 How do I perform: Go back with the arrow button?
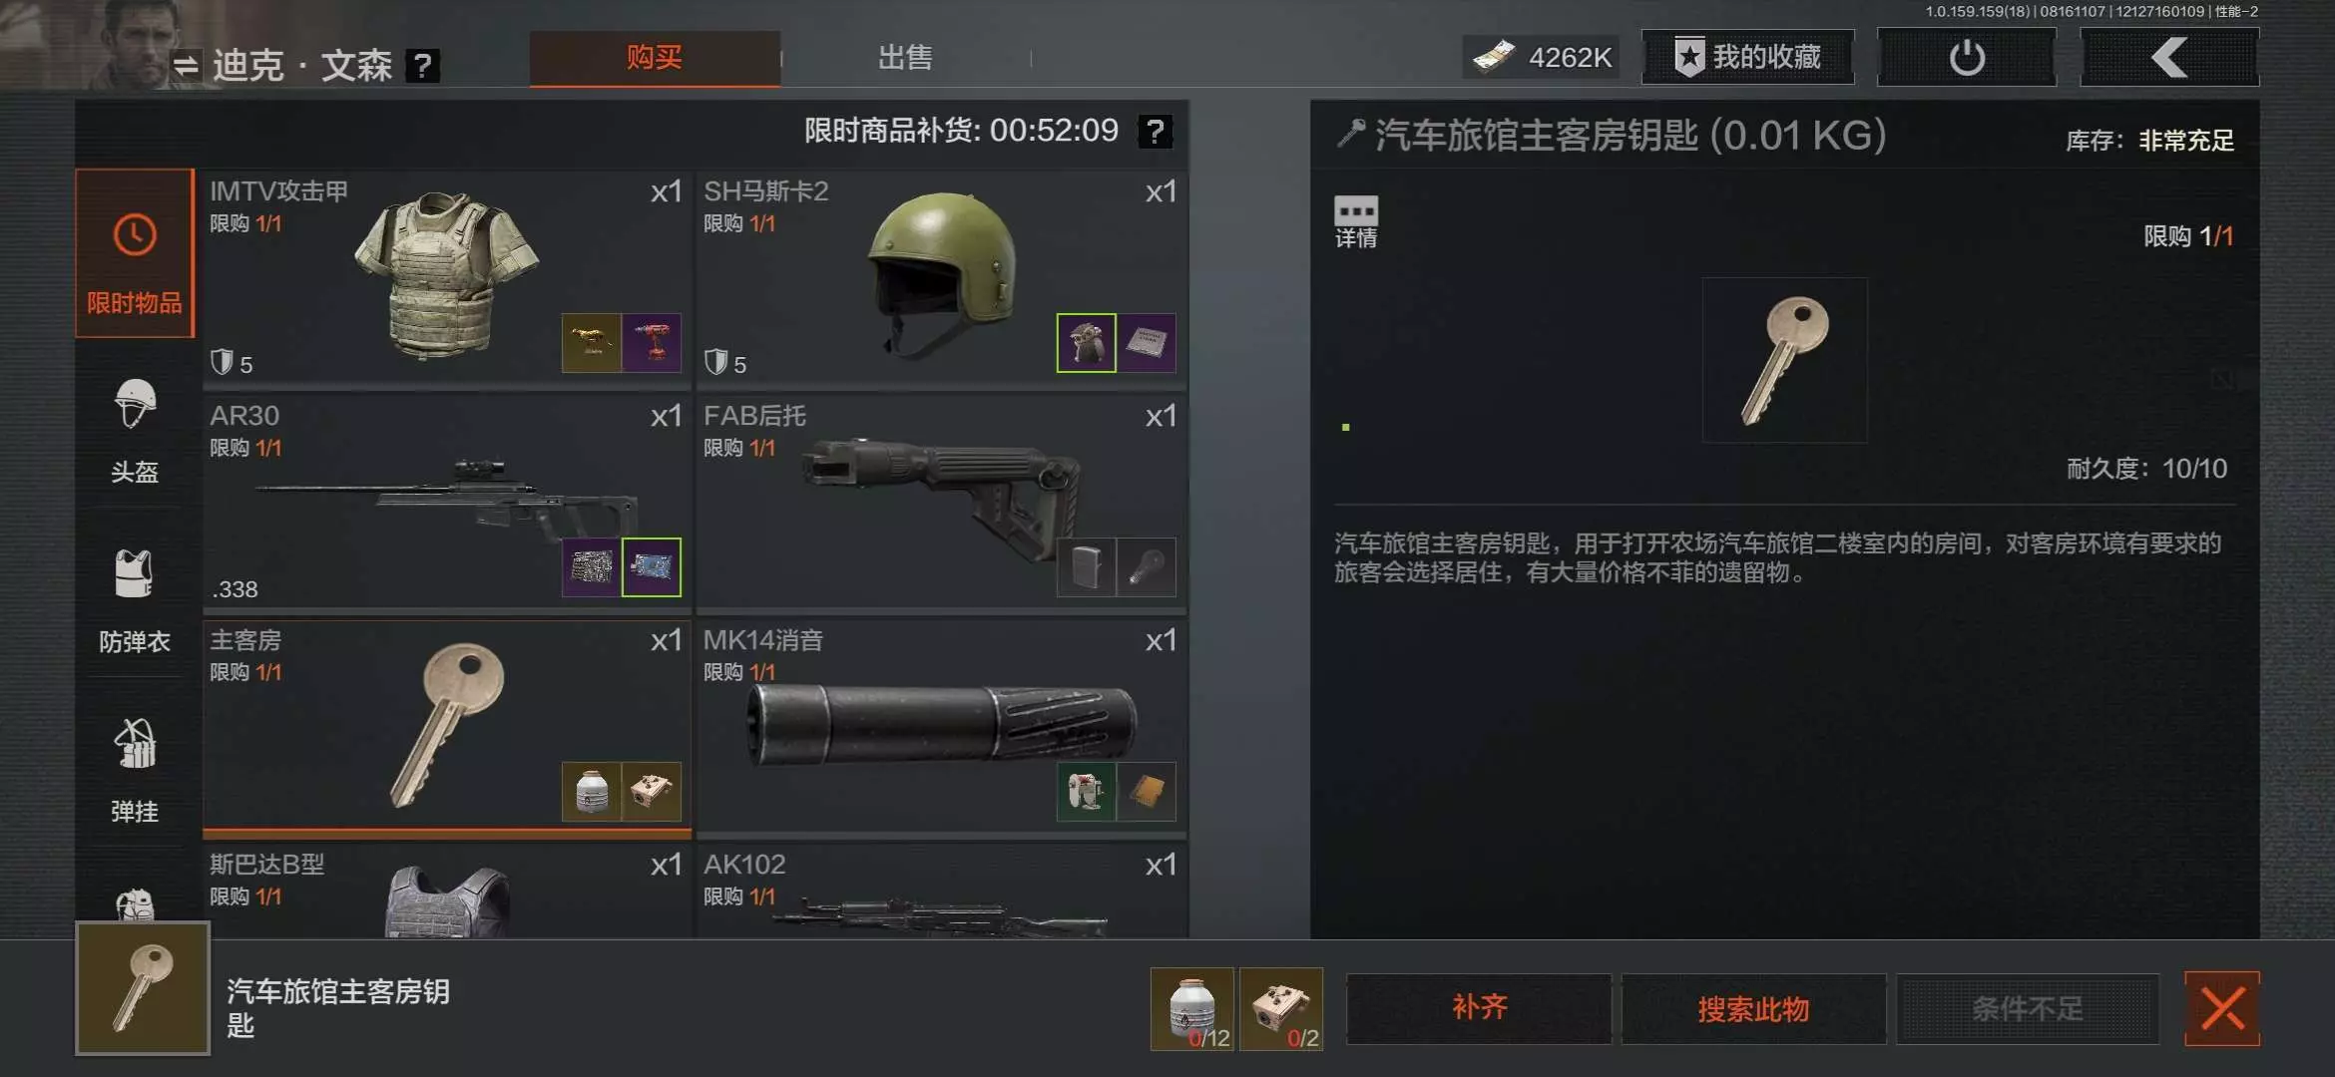(x=2169, y=58)
